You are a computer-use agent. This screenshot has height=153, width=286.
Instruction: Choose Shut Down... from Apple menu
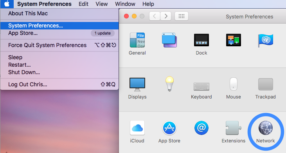(x=59, y=72)
